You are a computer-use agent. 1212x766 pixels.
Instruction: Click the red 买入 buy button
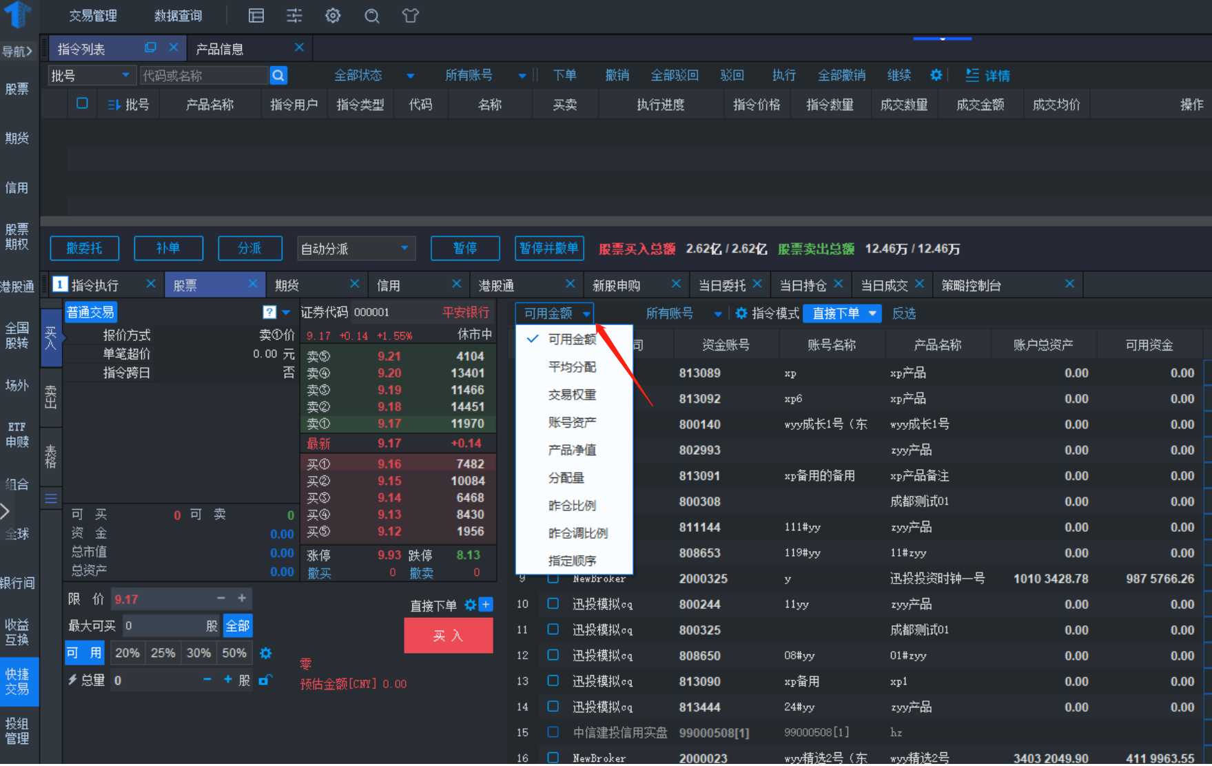(x=448, y=636)
